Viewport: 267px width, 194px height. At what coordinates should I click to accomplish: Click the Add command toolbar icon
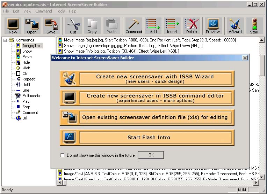153,26
